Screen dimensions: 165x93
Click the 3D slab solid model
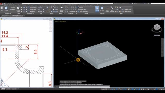click(102, 55)
